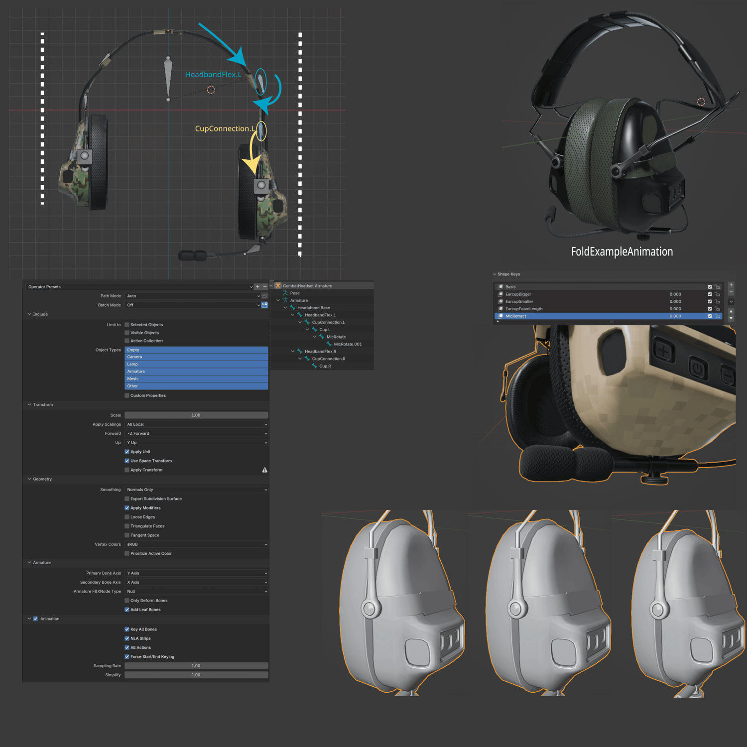747x747 pixels.
Task: Move the shape key down in the list
Action: 731,318
